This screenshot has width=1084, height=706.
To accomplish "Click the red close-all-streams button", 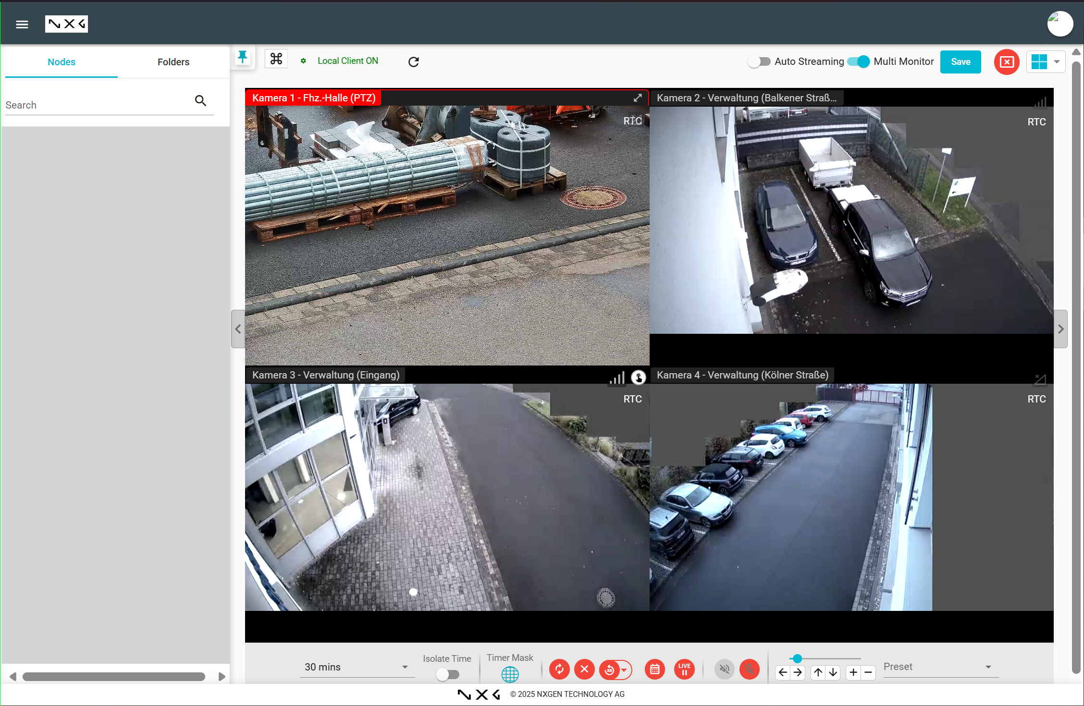I will pyautogui.click(x=1007, y=62).
